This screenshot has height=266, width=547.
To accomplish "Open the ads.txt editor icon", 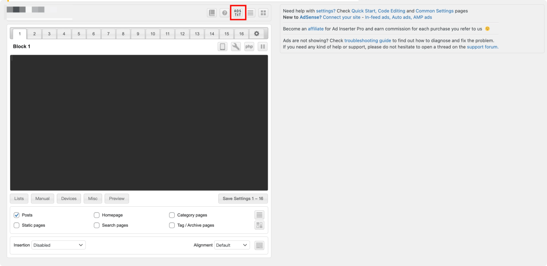I will pyautogui.click(x=237, y=13).
